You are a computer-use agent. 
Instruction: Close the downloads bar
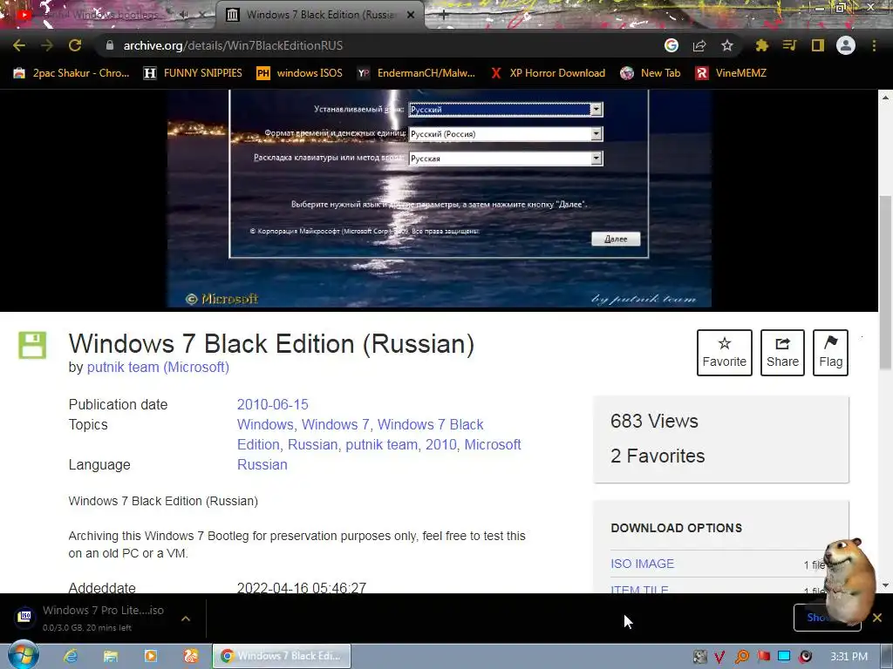pos(877,618)
